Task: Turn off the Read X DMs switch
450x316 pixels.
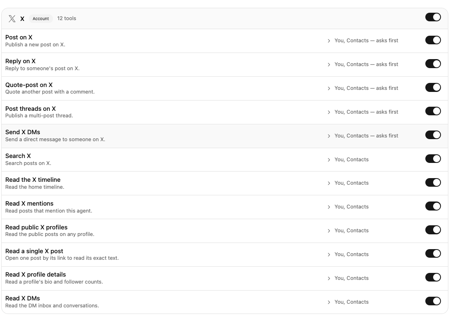Action: point(433,301)
